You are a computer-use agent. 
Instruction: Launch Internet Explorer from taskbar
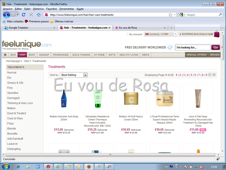18,167
